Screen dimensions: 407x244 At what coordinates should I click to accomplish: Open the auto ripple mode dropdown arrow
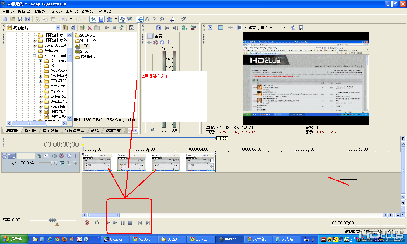[116, 19]
